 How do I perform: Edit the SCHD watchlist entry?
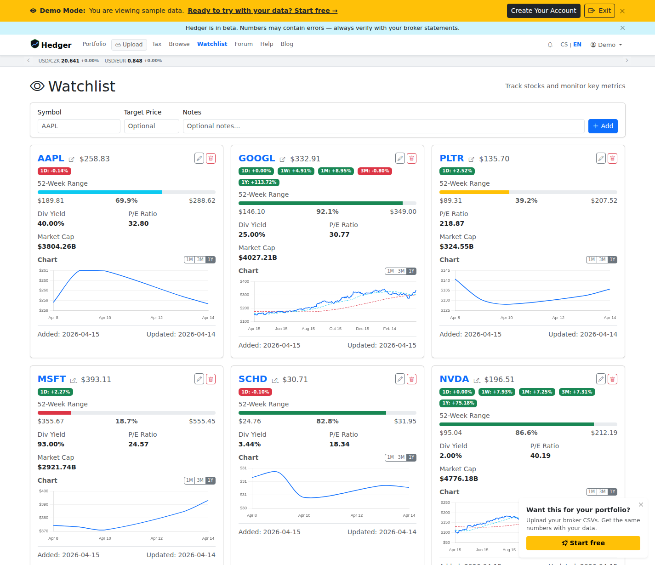point(400,379)
